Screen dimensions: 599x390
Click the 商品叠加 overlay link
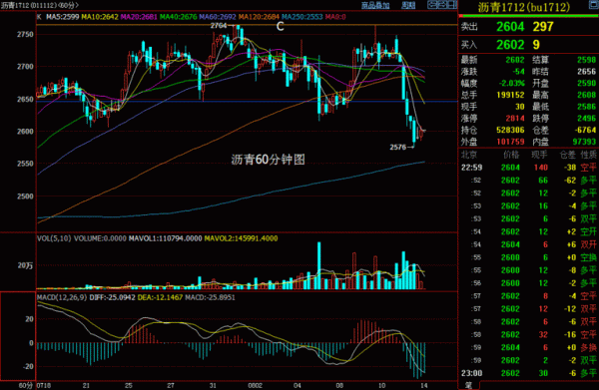[x=375, y=5]
